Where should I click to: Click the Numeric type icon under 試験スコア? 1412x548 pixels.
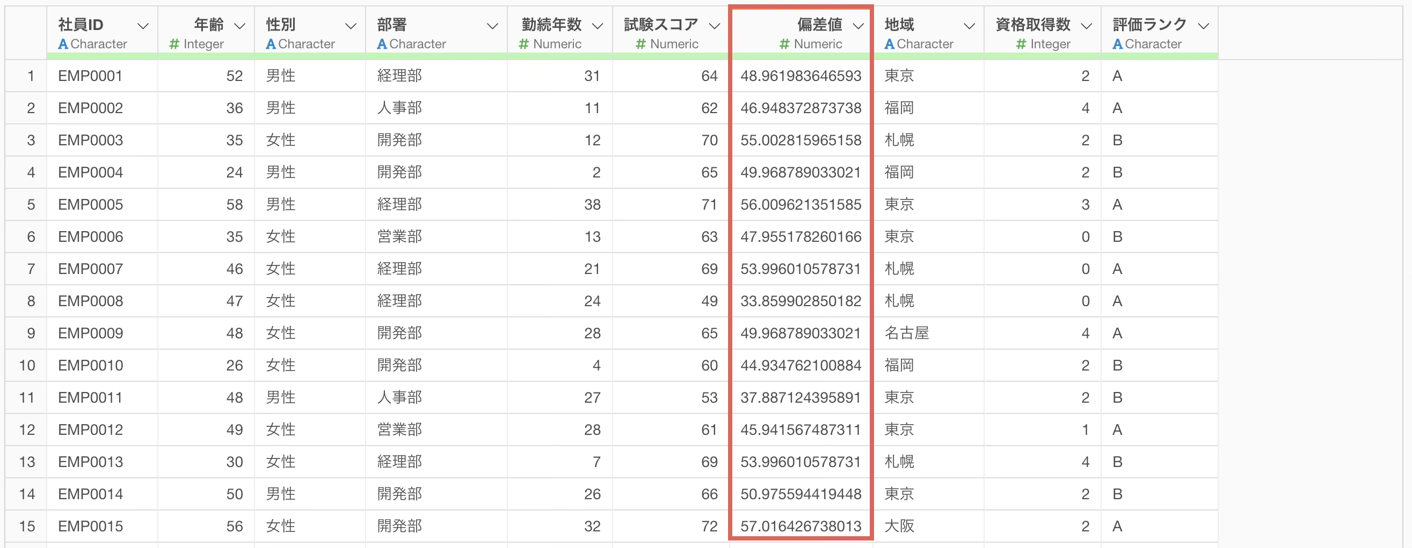click(641, 44)
